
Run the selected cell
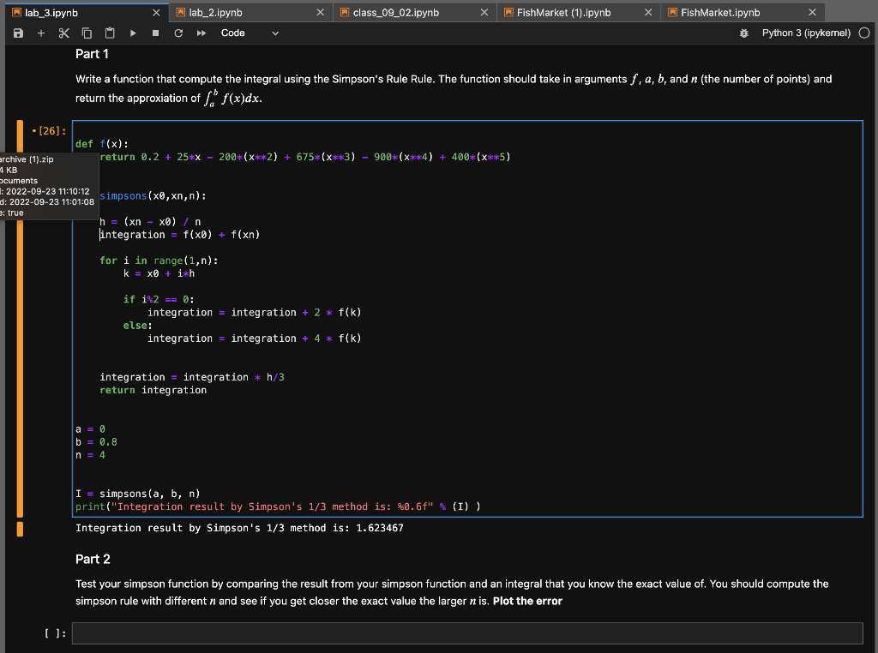133,33
